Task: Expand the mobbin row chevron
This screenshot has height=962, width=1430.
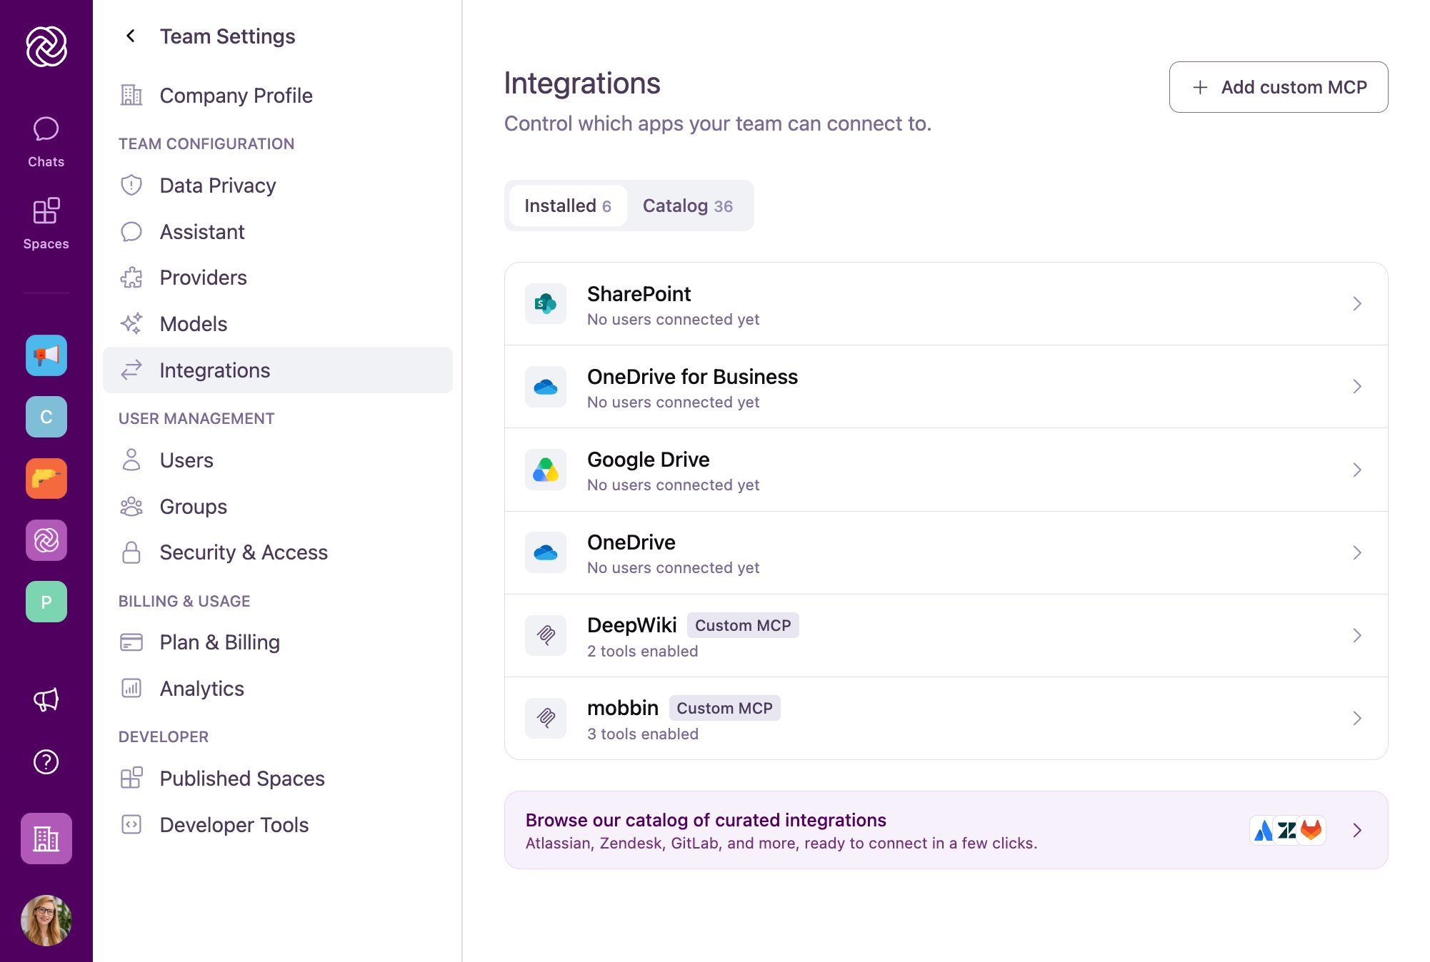Action: 1357,718
